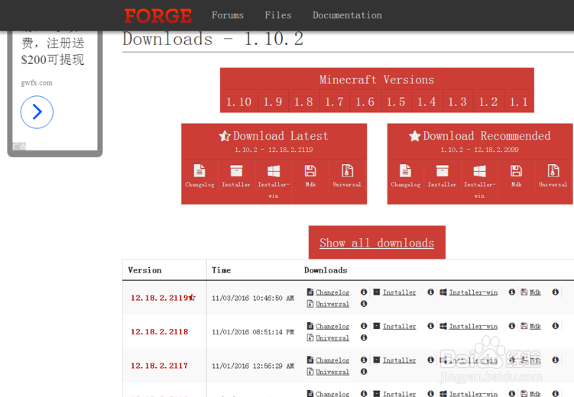Select Minecraft version 1.9 tab
The height and width of the screenshot is (397, 574).
coord(273,102)
